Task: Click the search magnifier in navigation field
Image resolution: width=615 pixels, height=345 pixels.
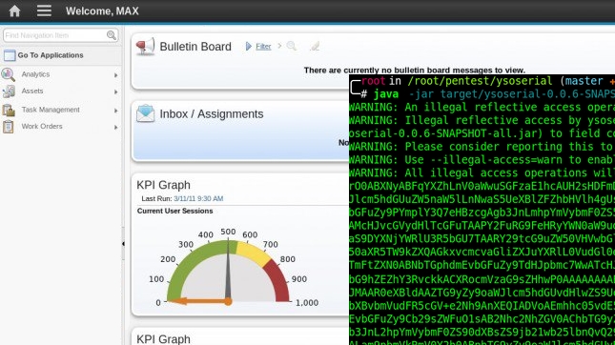Action: click(x=112, y=35)
